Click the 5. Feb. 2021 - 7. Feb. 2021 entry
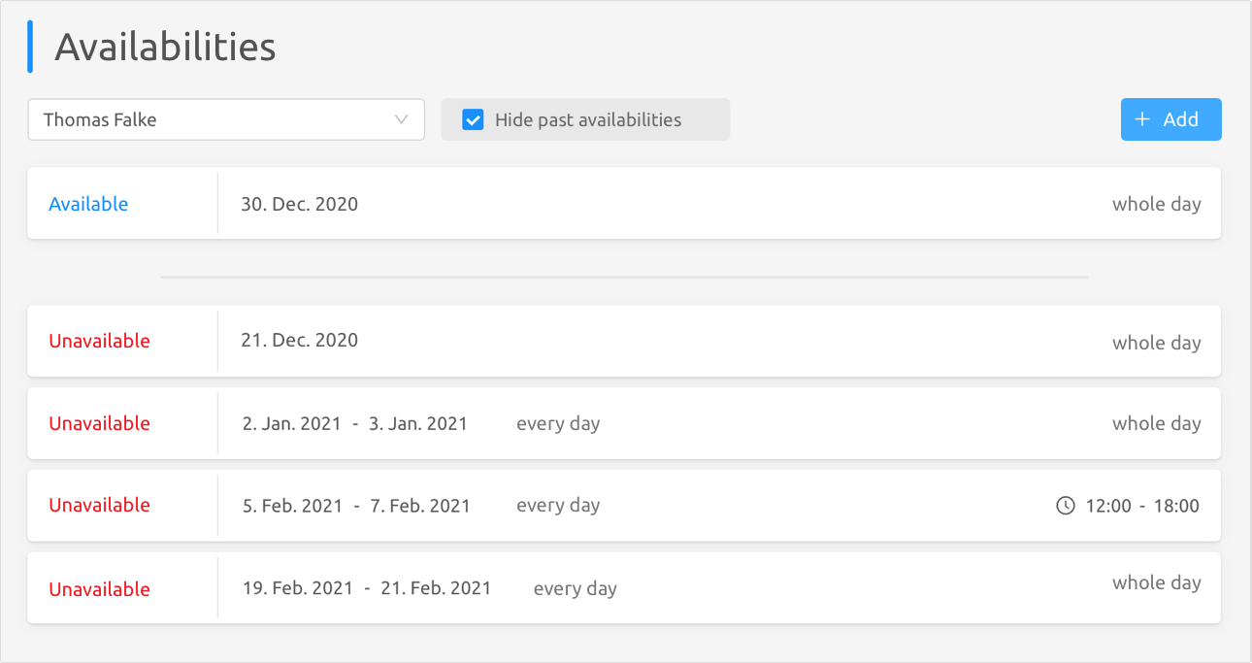Screen dimensions: 1252x663 [356, 506]
